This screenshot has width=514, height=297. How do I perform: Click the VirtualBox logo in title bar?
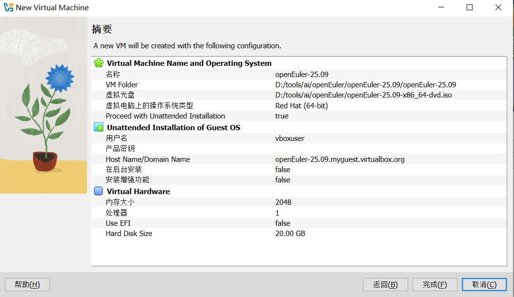click(x=8, y=8)
